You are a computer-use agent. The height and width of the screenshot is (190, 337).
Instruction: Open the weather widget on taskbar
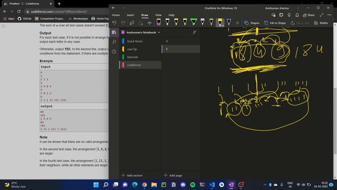[15, 185]
